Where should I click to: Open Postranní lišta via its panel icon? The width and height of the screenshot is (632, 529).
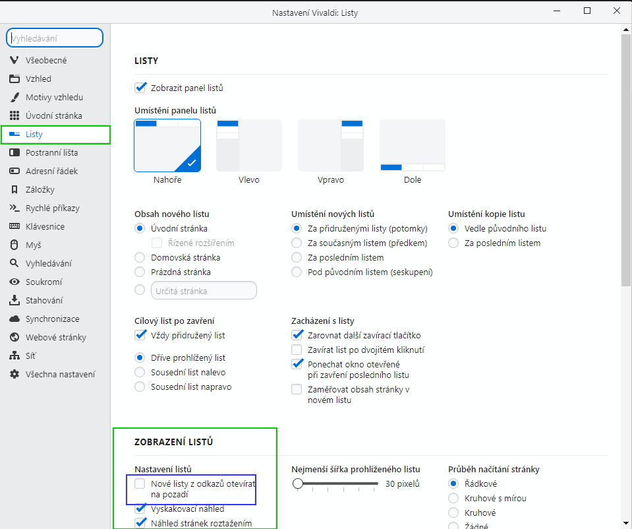click(x=14, y=152)
